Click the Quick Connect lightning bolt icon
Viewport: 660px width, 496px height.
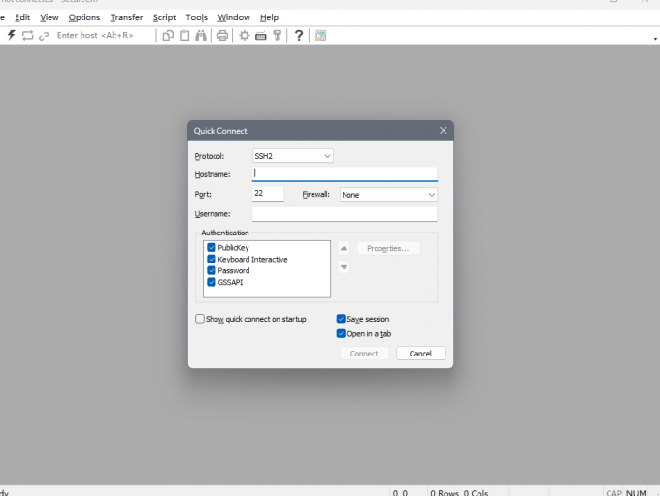pyautogui.click(x=12, y=36)
